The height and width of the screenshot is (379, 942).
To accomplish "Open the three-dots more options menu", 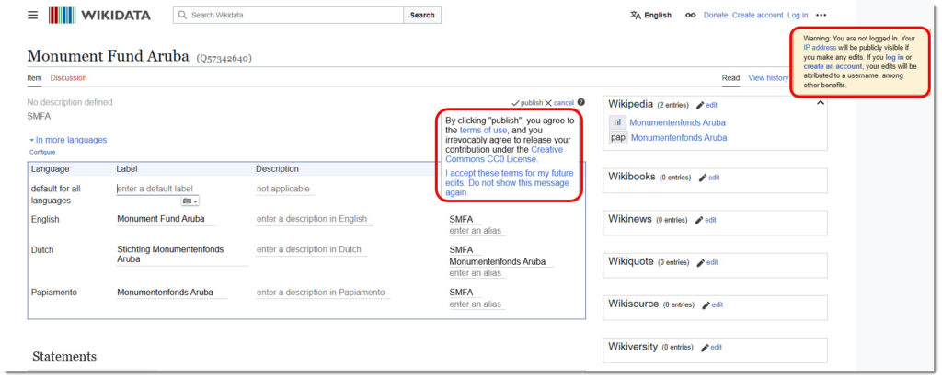I will pos(821,16).
